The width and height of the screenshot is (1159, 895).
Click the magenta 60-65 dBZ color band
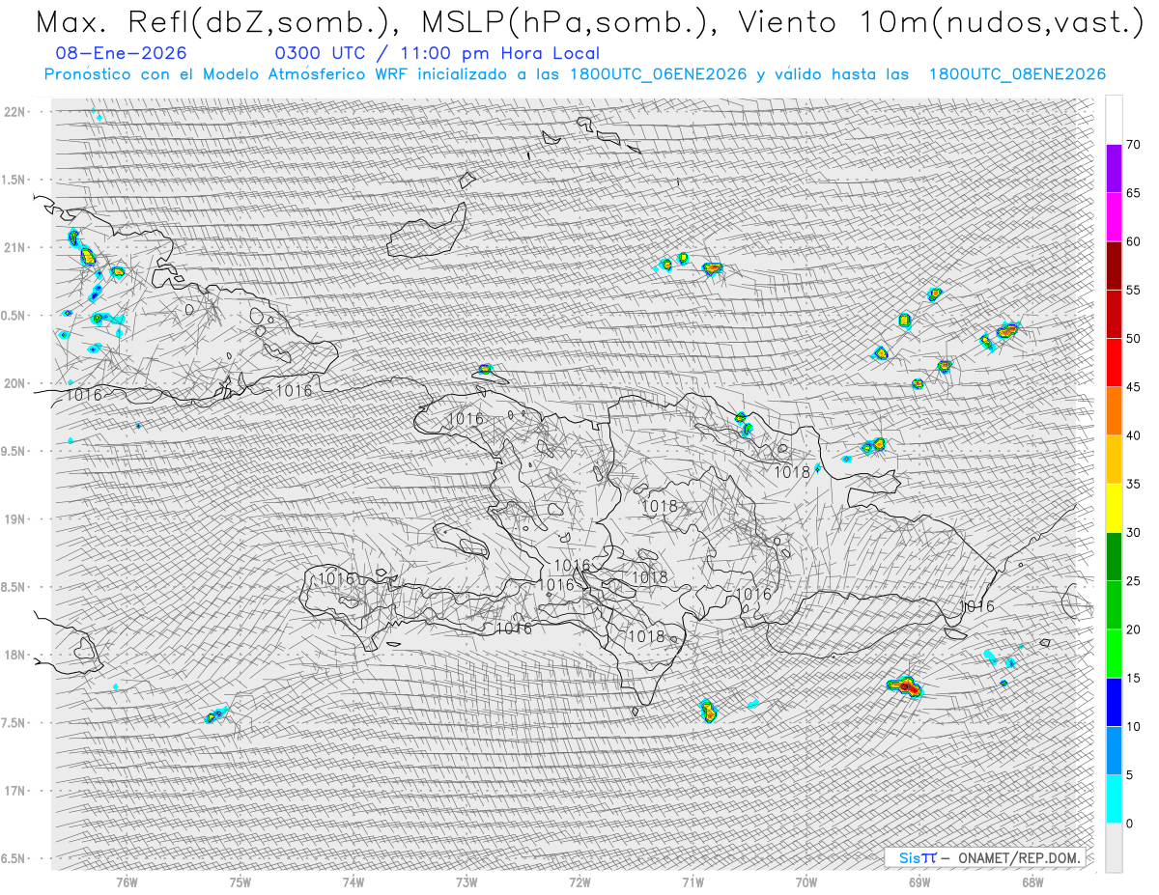click(1114, 216)
